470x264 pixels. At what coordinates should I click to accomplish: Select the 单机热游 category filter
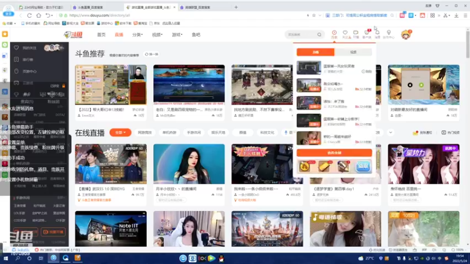point(169,133)
